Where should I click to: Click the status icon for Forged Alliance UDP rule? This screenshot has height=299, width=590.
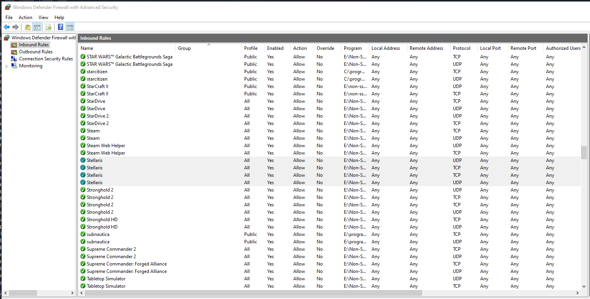point(83,271)
